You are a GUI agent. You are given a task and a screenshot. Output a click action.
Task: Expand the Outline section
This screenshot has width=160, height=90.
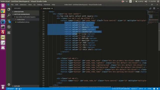pyautogui.click(x=25, y=86)
